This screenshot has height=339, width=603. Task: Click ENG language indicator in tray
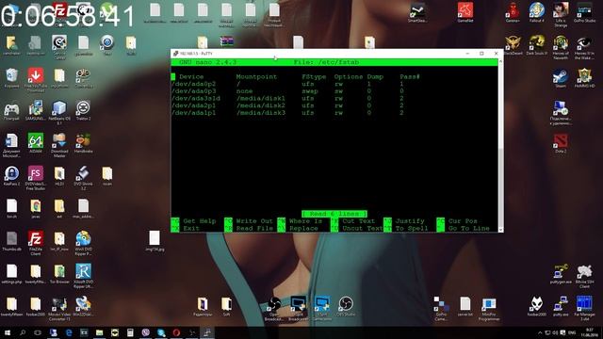pos(572,332)
